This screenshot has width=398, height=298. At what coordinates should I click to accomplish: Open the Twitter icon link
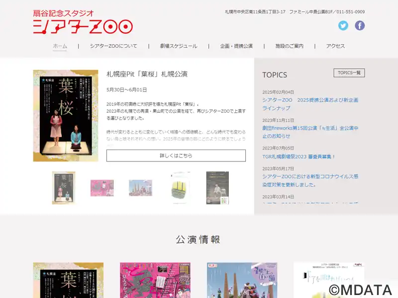click(x=343, y=25)
